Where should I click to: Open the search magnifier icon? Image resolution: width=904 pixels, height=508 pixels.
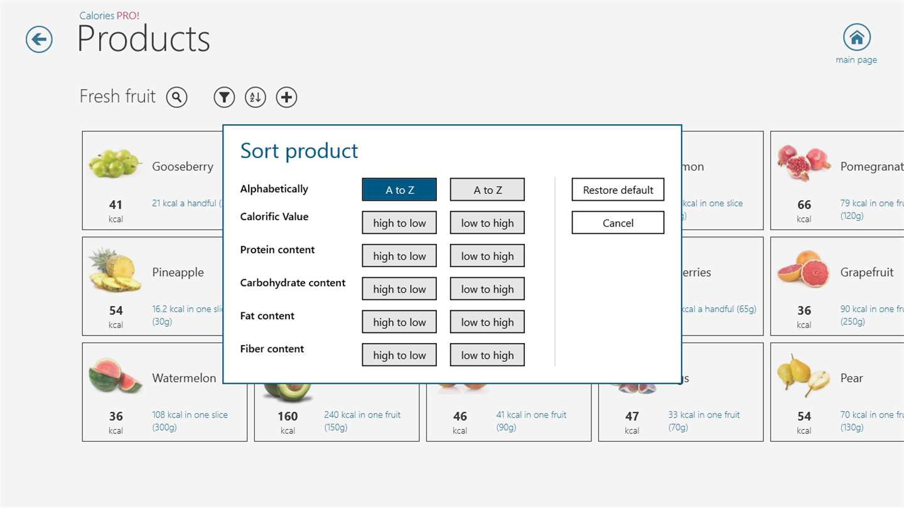coord(177,97)
